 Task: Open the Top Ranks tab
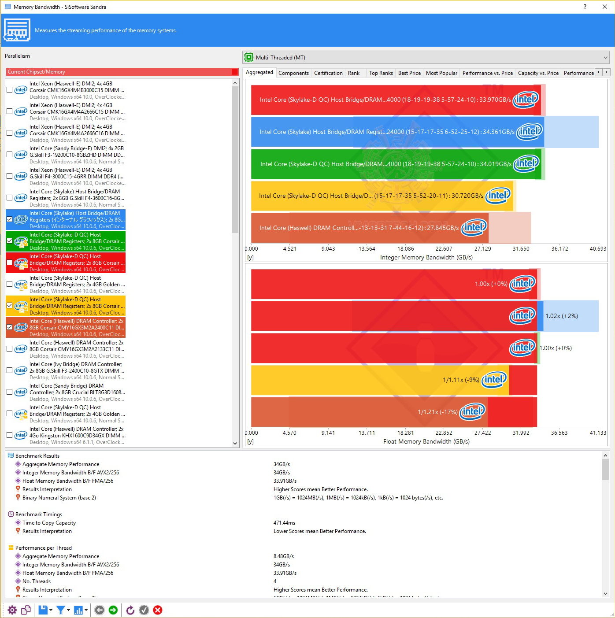pos(381,73)
